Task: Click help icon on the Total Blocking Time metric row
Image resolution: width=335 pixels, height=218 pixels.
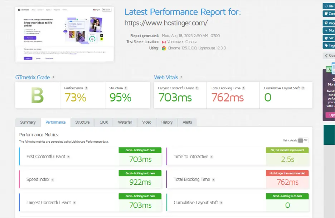Action: pos(213,180)
